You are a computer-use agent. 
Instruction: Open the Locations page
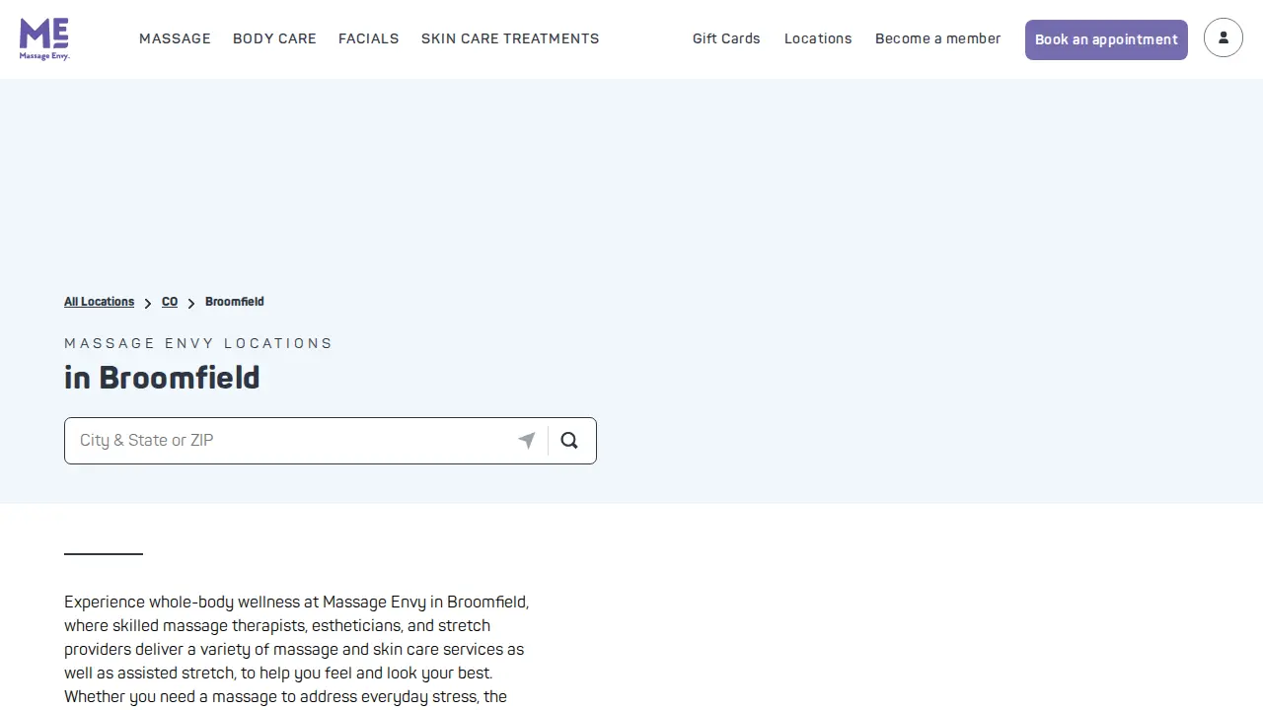818,38
